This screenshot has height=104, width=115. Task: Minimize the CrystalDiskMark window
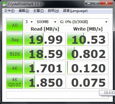click(89, 3)
